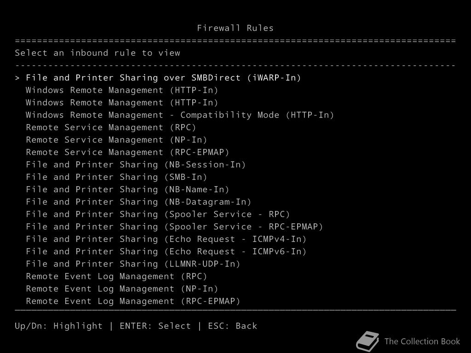This screenshot has width=471, height=353.
Task: Select Windows Remote Management Compatibility Mode rule
Action: [x=180, y=115]
